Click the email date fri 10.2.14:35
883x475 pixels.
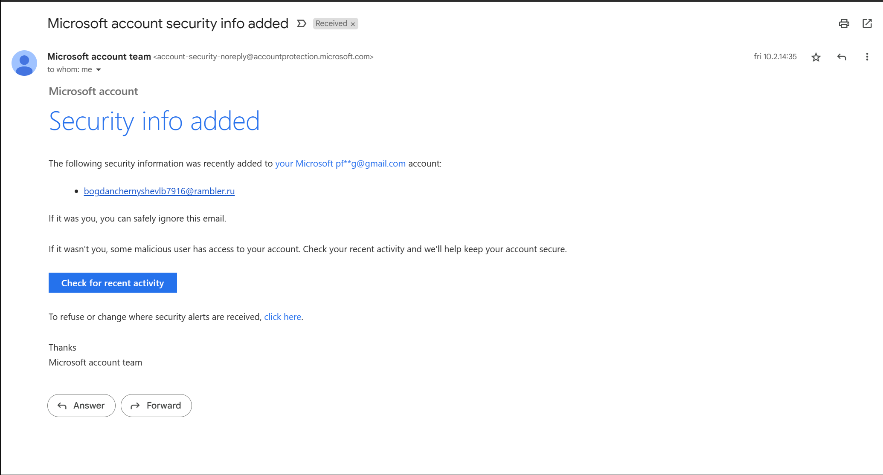(775, 57)
